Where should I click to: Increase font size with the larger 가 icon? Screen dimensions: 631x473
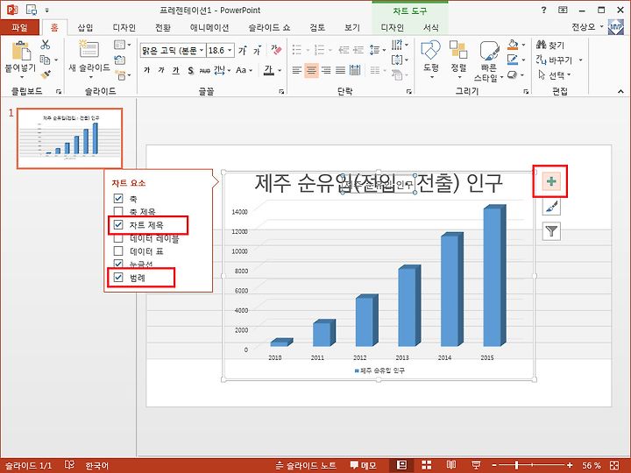point(242,50)
